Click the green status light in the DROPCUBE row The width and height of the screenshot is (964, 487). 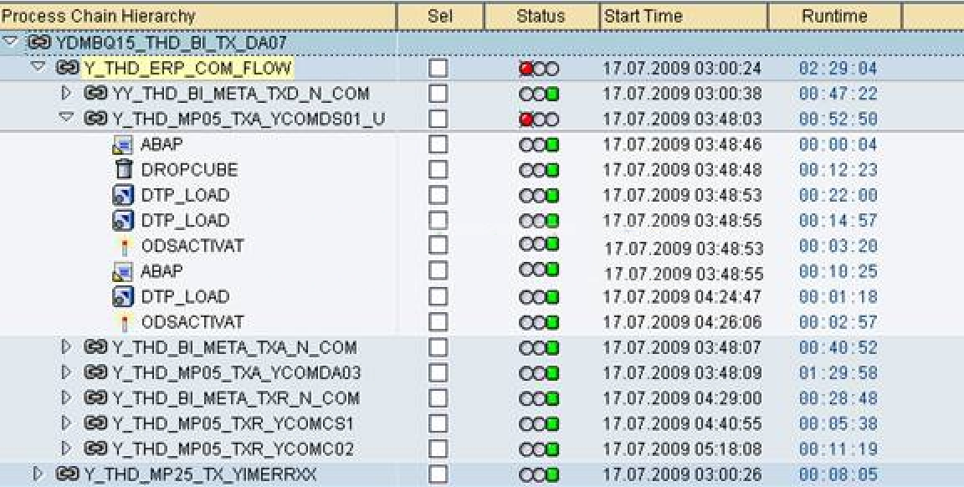tap(552, 171)
